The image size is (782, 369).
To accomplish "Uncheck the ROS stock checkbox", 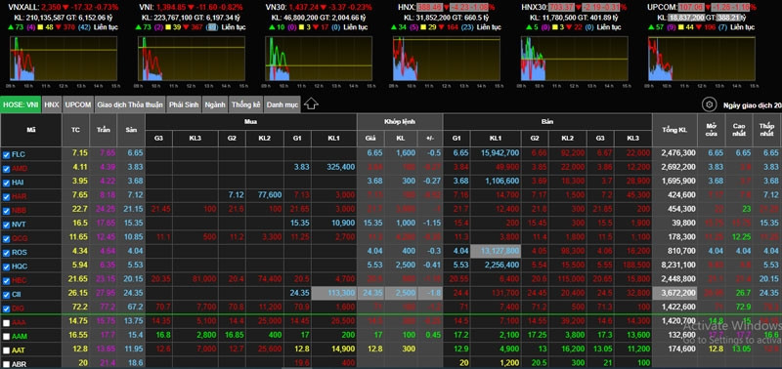I will 7,253.
